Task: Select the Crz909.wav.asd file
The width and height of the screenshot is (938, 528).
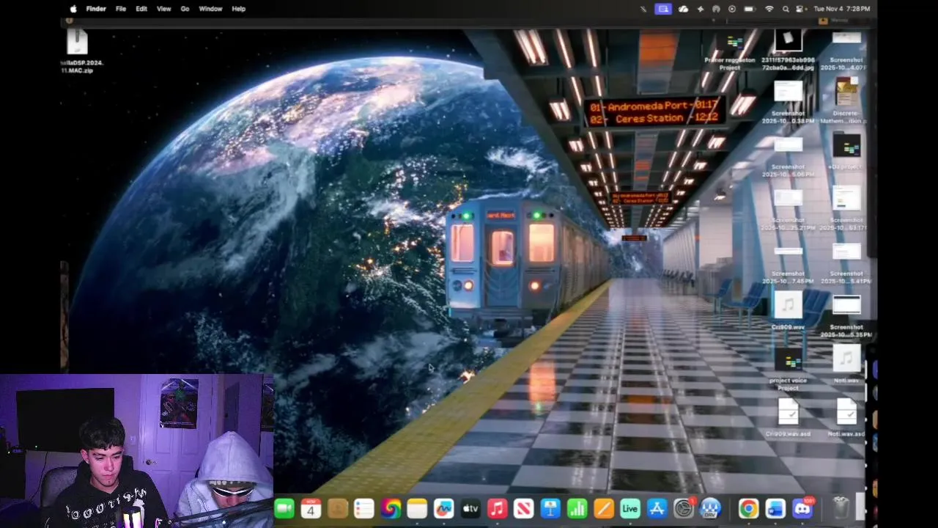Action: [x=788, y=412]
